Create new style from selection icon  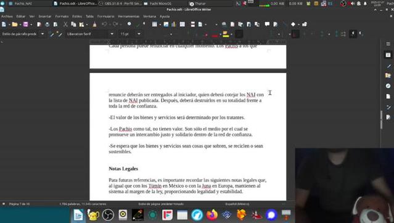coord(59,34)
